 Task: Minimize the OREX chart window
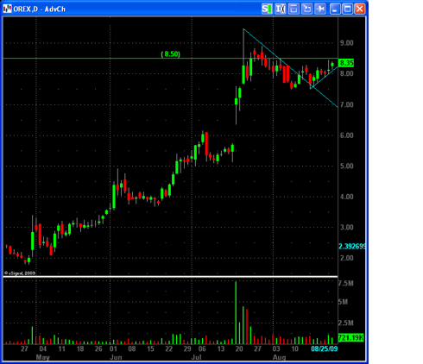pyautogui.click(x=335, y=9)
